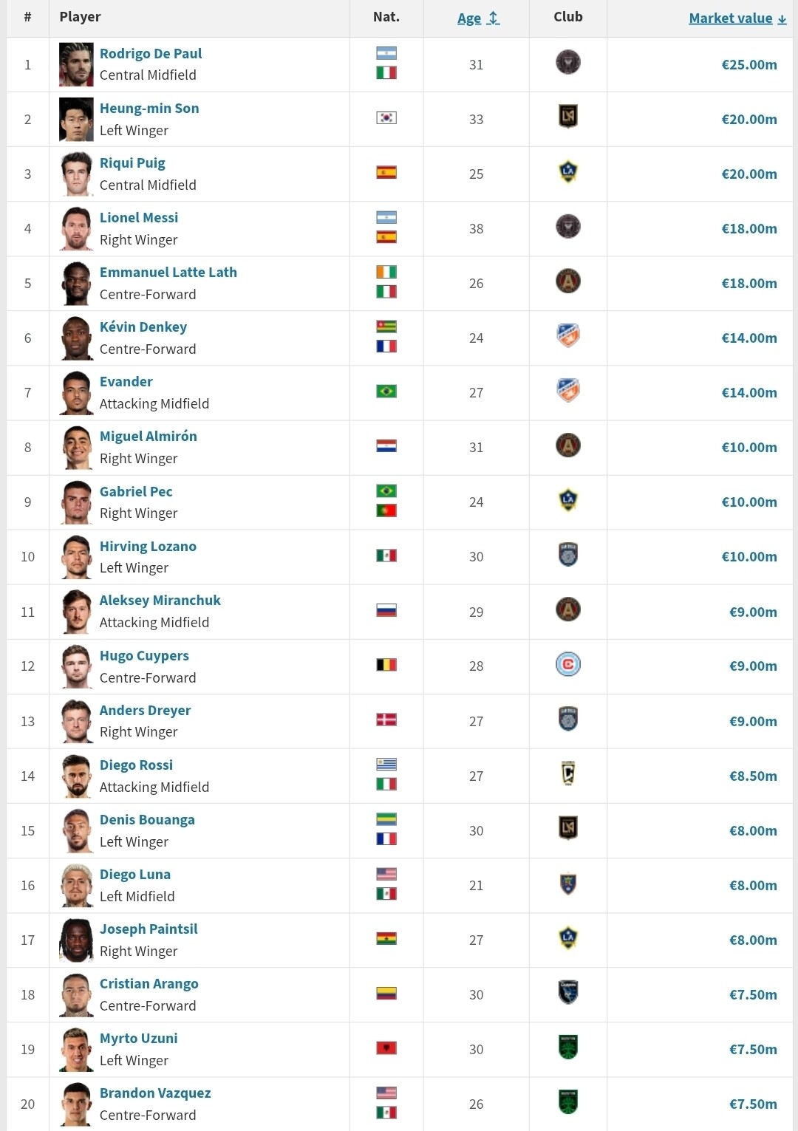Click LA Galaxy crest in Riqui Puig row

[567, 172]
